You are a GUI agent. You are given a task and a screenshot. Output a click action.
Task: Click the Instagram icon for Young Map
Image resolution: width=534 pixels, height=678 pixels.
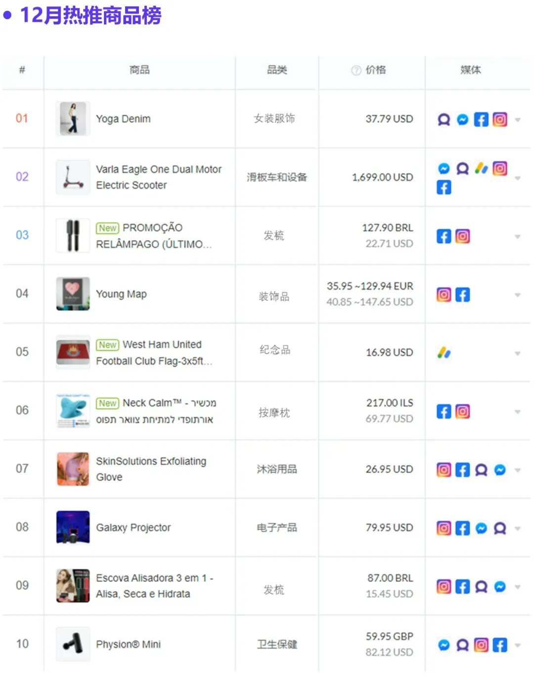coord(444,295)
